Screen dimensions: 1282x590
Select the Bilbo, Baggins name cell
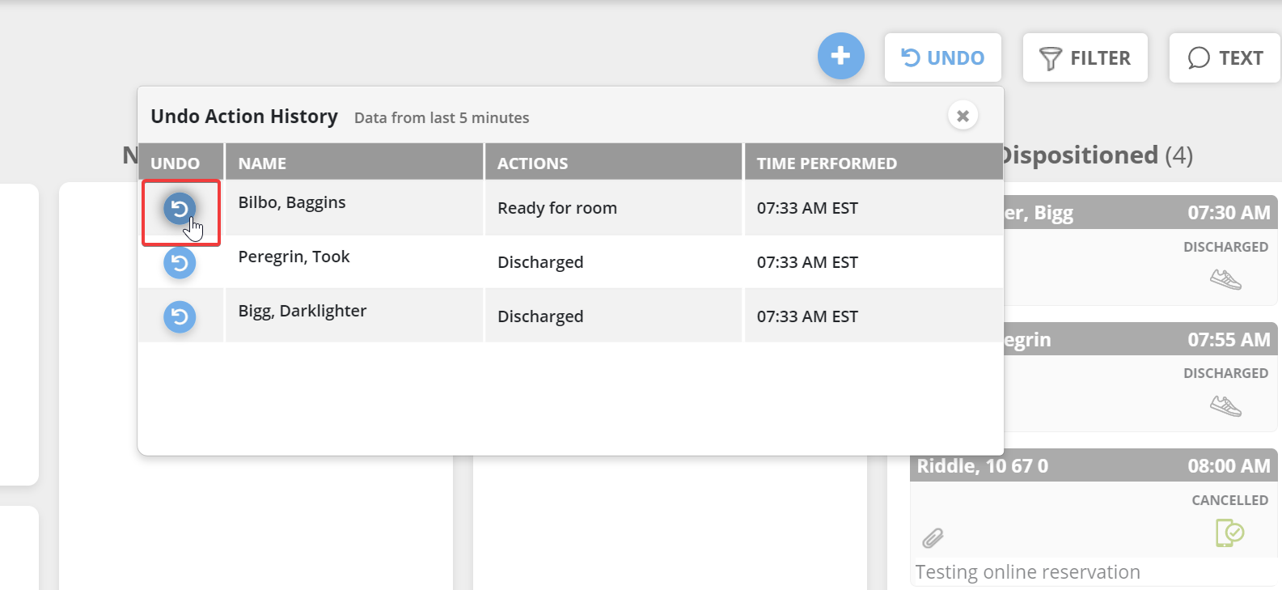coord(292,202)
